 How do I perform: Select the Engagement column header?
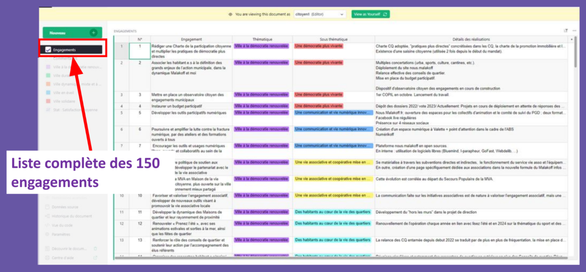click(x=191, y=39)
